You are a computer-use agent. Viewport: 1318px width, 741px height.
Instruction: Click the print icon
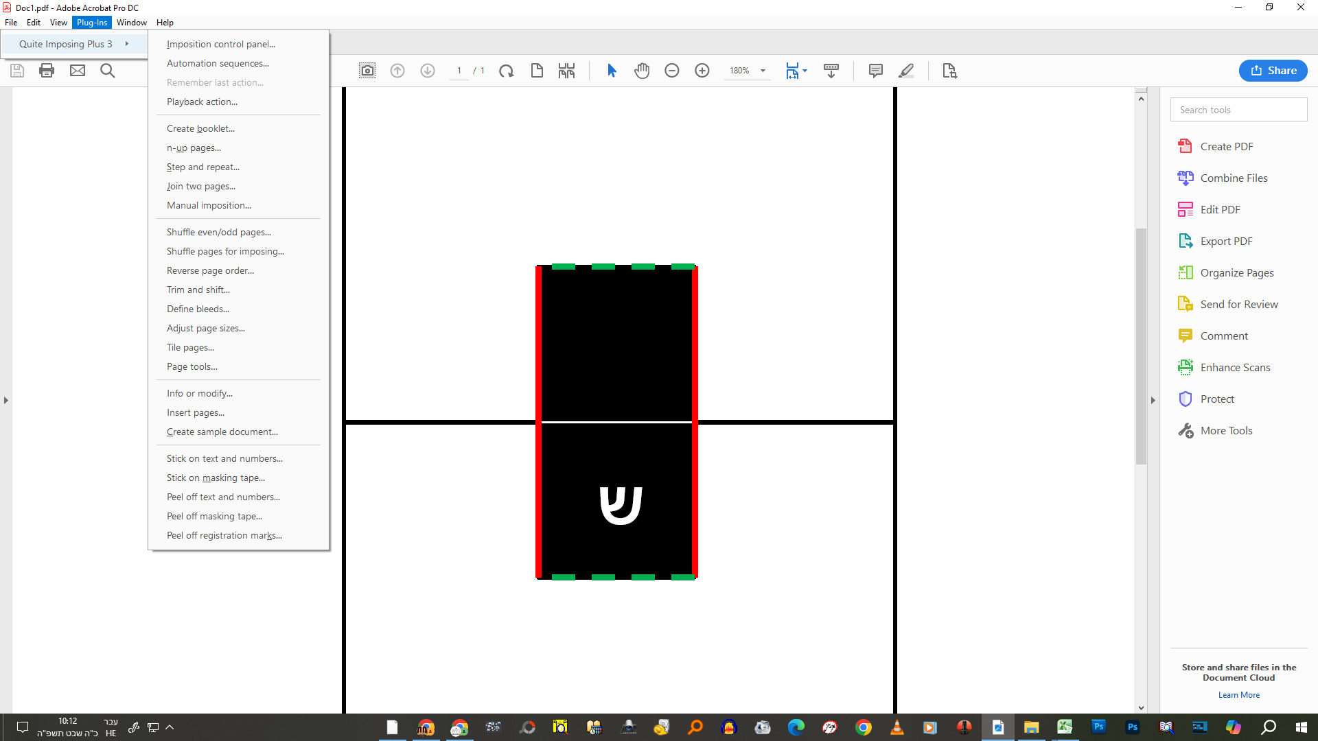[47, 71]
